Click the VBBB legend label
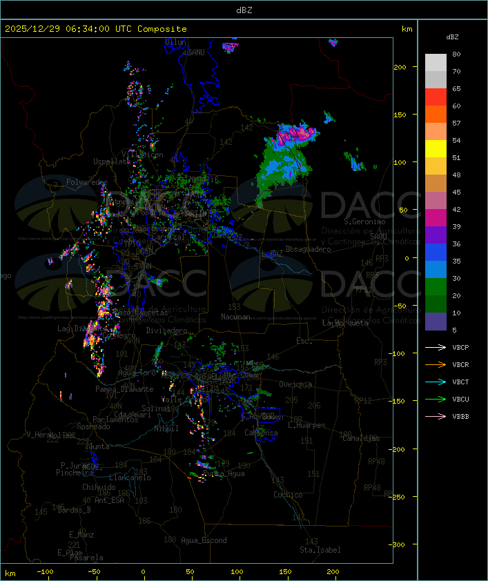 [x=460, y=417]
